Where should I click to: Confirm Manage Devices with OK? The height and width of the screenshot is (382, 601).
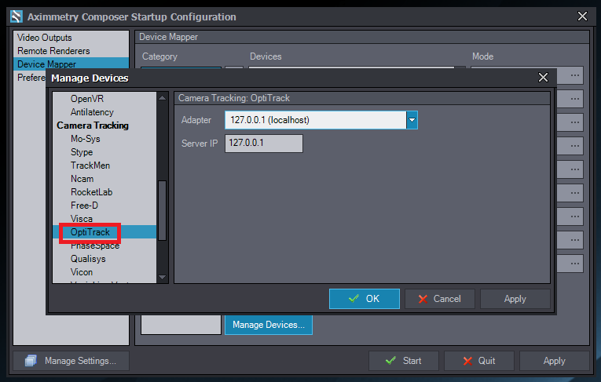[x=364, y=299]
